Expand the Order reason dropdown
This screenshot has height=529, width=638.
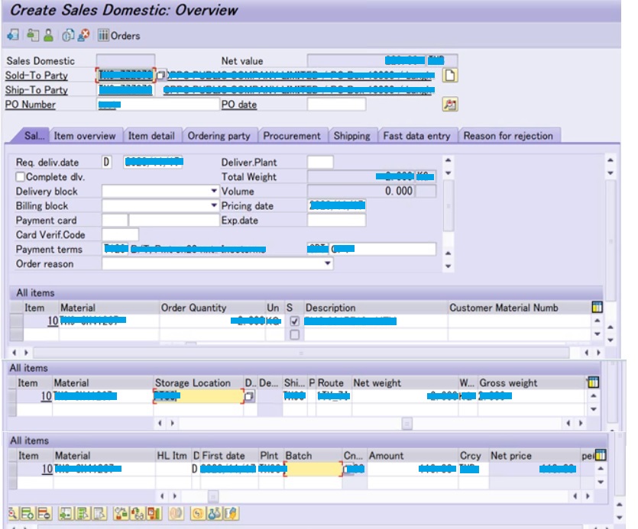(x=328, y=263)
